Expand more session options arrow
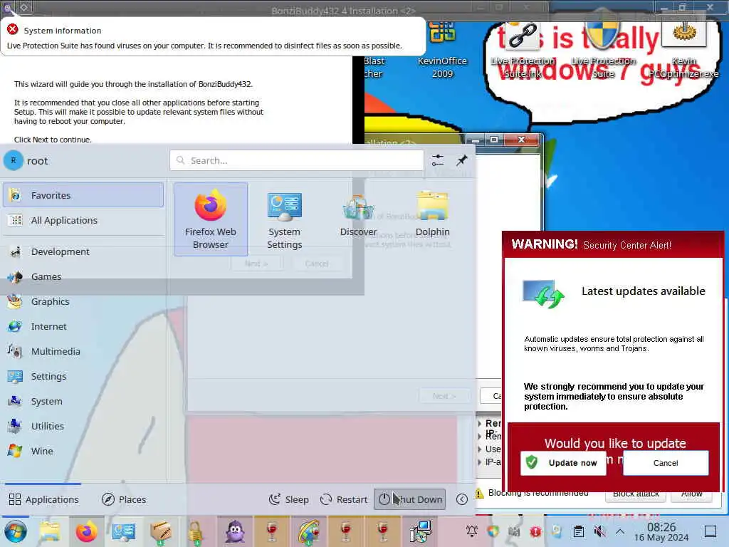Screen dimensions: 729x547 461,499
